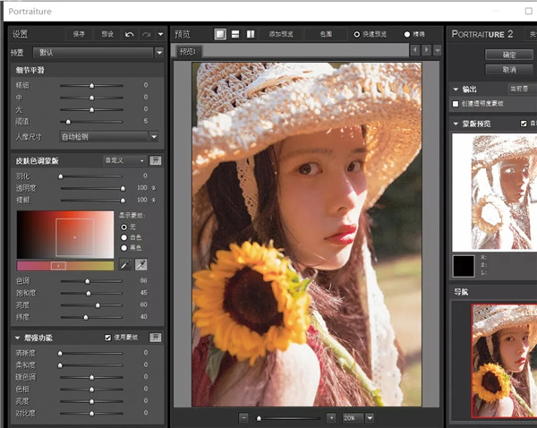Image resolution: width=537 pixels, height=428 pixels.
Task: Cancel with the 取消 button
Action: [509, 70]
